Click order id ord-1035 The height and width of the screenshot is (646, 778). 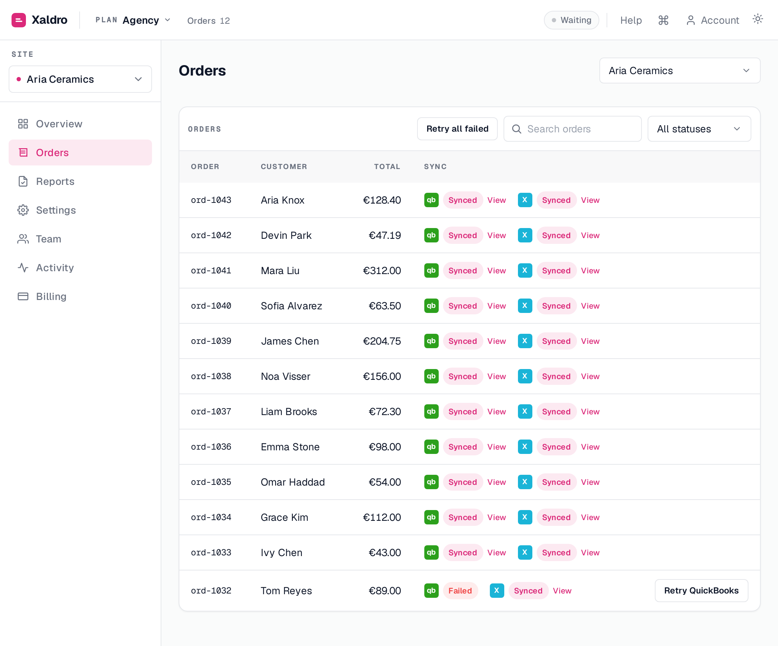pos(211,482)
